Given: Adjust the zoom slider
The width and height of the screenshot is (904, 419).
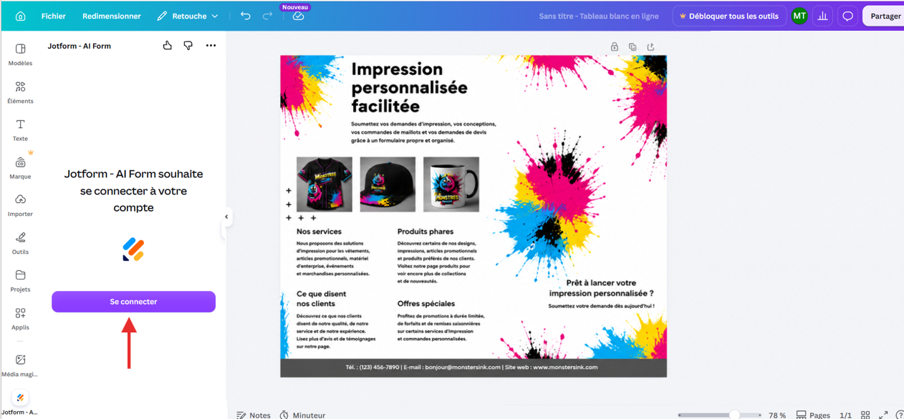Looking at the screenshot, I should pos(719,415).
